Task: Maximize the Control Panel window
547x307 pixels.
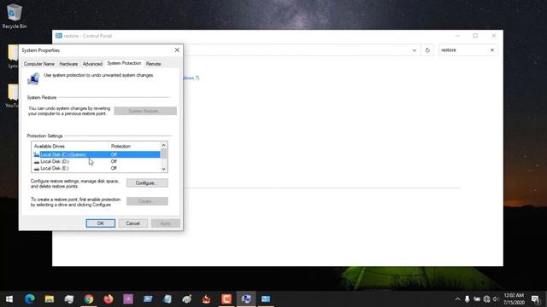Action: point(475,36)
